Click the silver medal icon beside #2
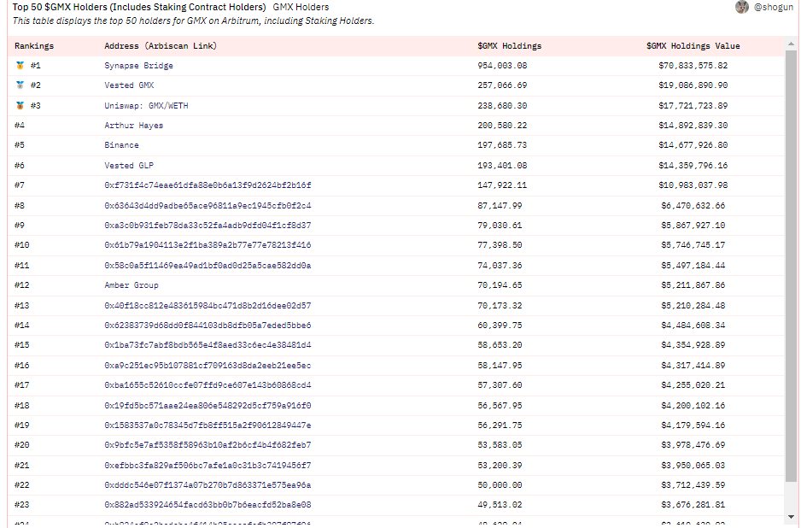This screenshot has width=801, height=528. pos(20,85)
